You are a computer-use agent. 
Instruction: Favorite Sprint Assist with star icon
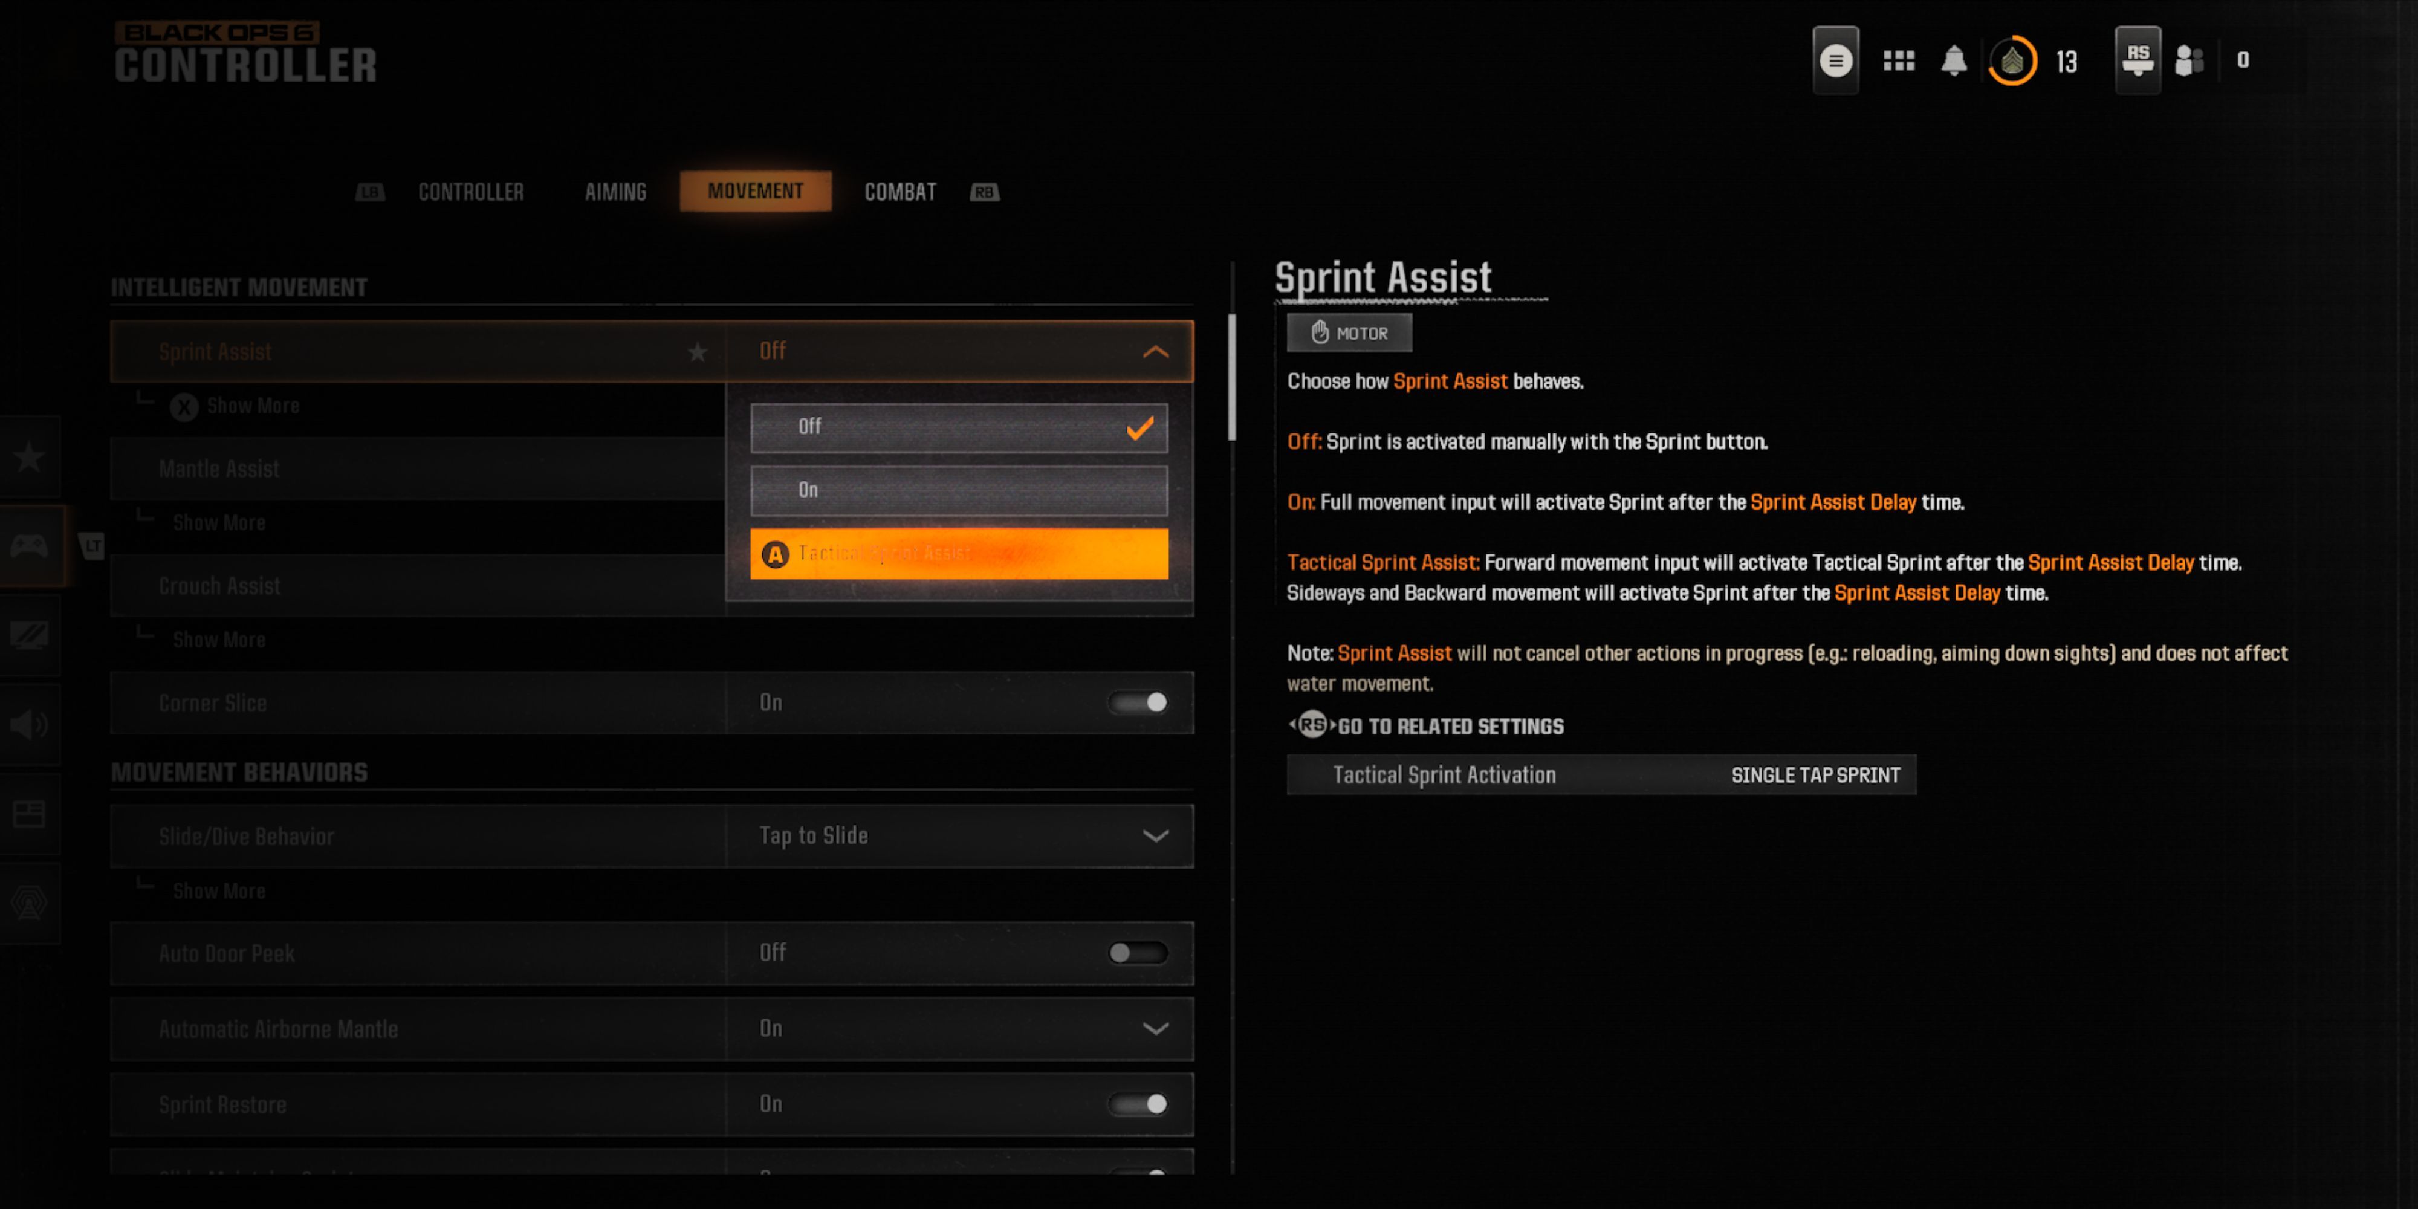696,352
